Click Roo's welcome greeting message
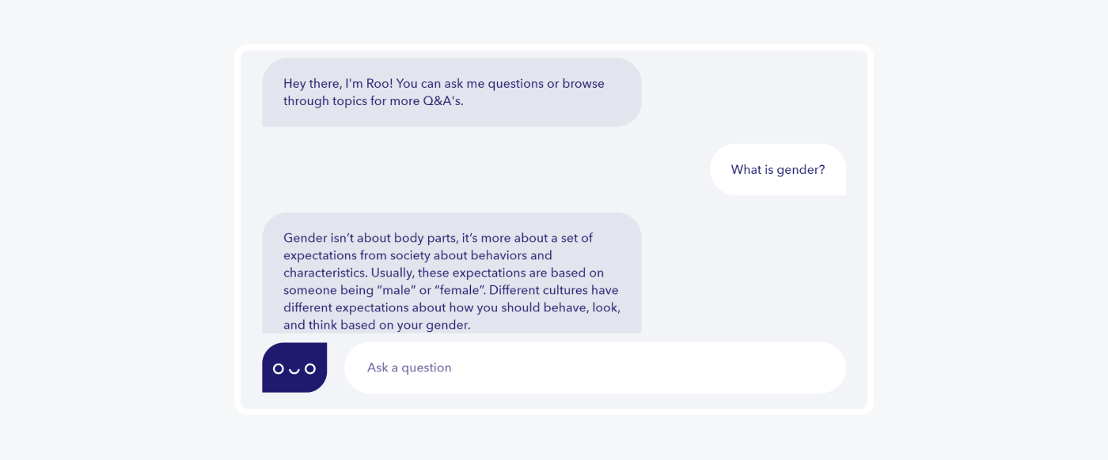1108x460 pixels. [451, 92]
